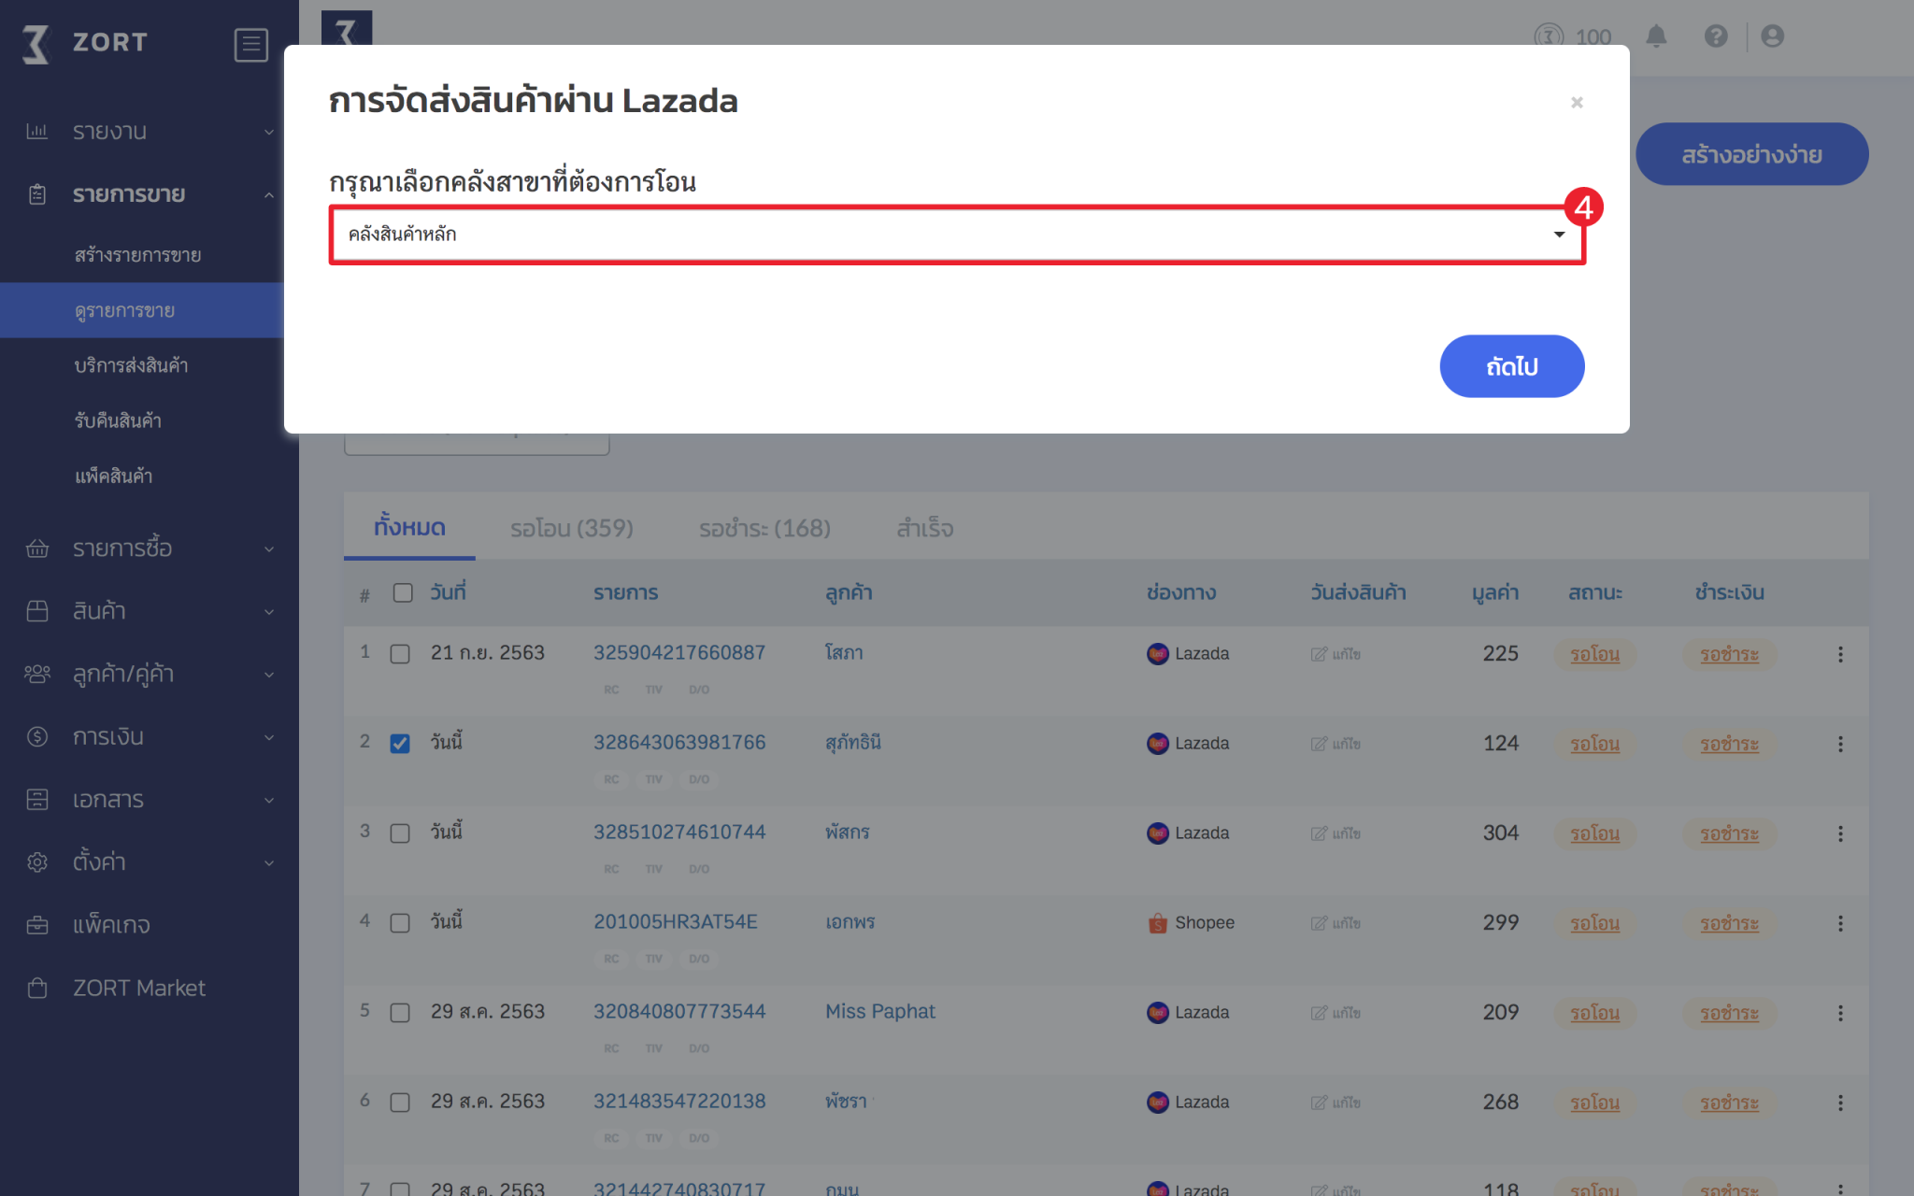Screen dimensions: 1914x1196
Task: Open three-dot menu for order 201005HR3AT54E
Action: tap(1840, 923)
